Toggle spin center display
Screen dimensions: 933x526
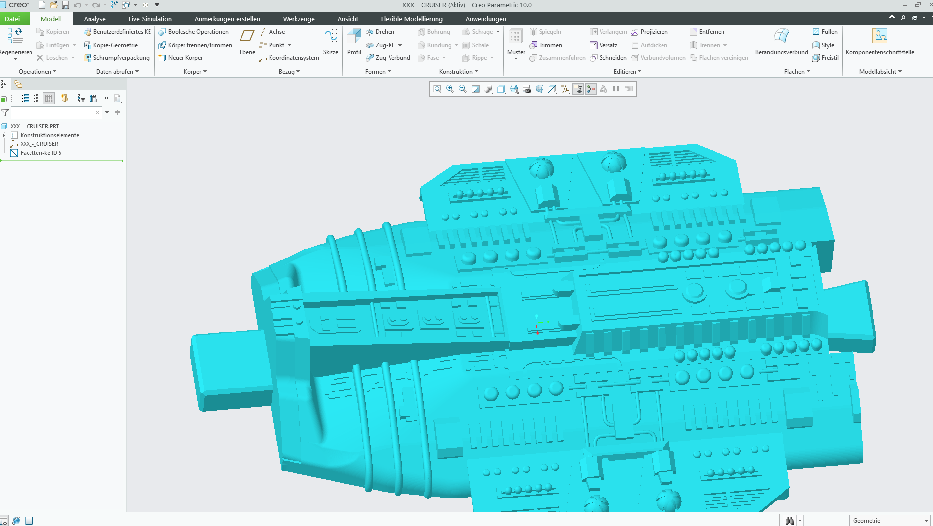click(591, 89)
